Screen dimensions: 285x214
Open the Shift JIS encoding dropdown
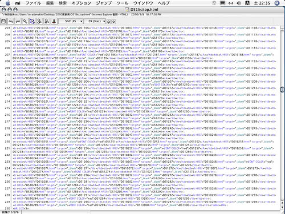pos(71,21)
